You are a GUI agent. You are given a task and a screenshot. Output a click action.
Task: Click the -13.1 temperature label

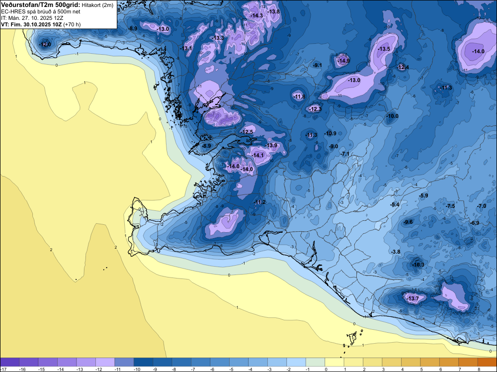pos(186,48)
